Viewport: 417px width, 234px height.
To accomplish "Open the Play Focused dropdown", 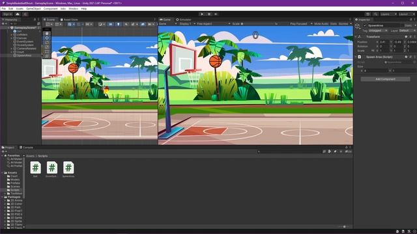I will pyautogui.click(x=301, y=23).
